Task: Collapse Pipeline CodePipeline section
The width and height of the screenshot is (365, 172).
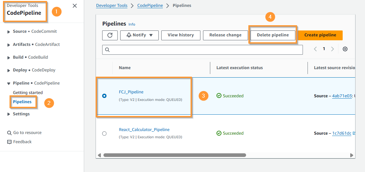Action: tap(9, 83)
